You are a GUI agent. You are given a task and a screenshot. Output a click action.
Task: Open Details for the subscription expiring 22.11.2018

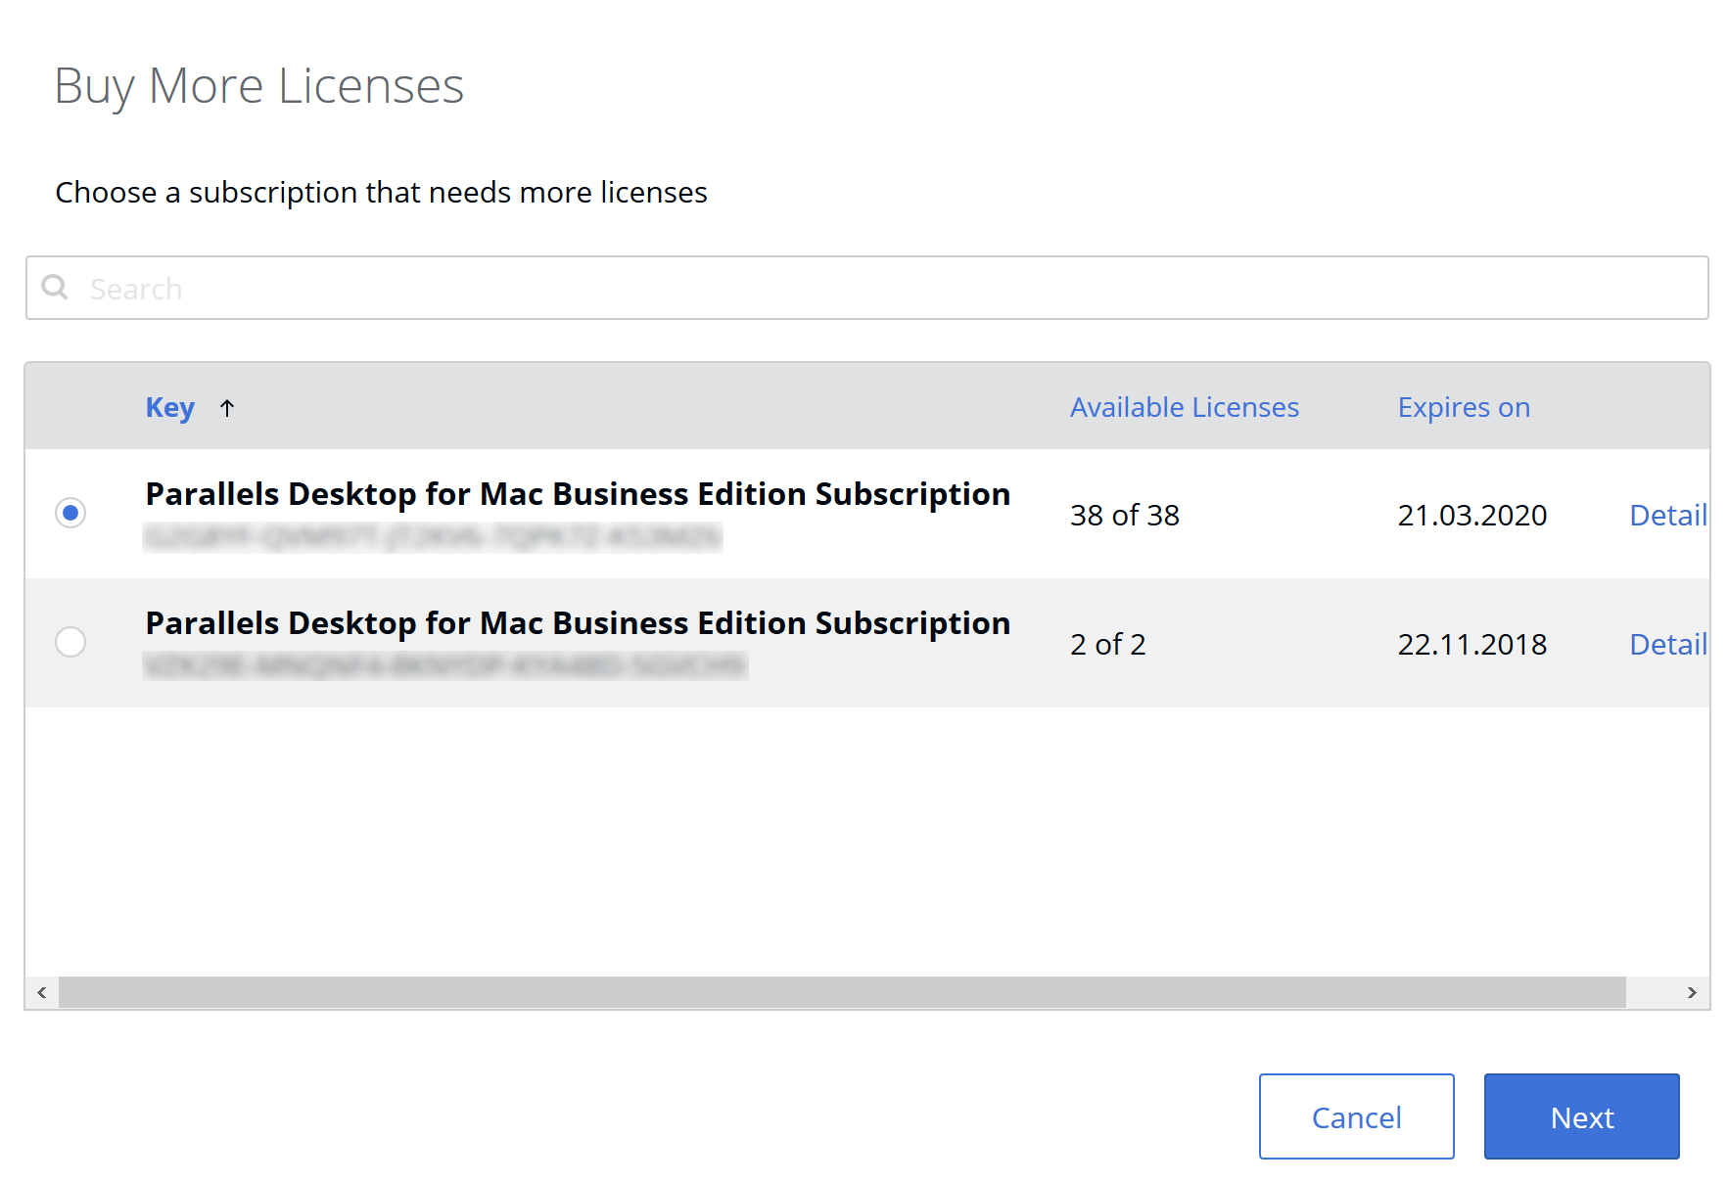(1667, 644)
